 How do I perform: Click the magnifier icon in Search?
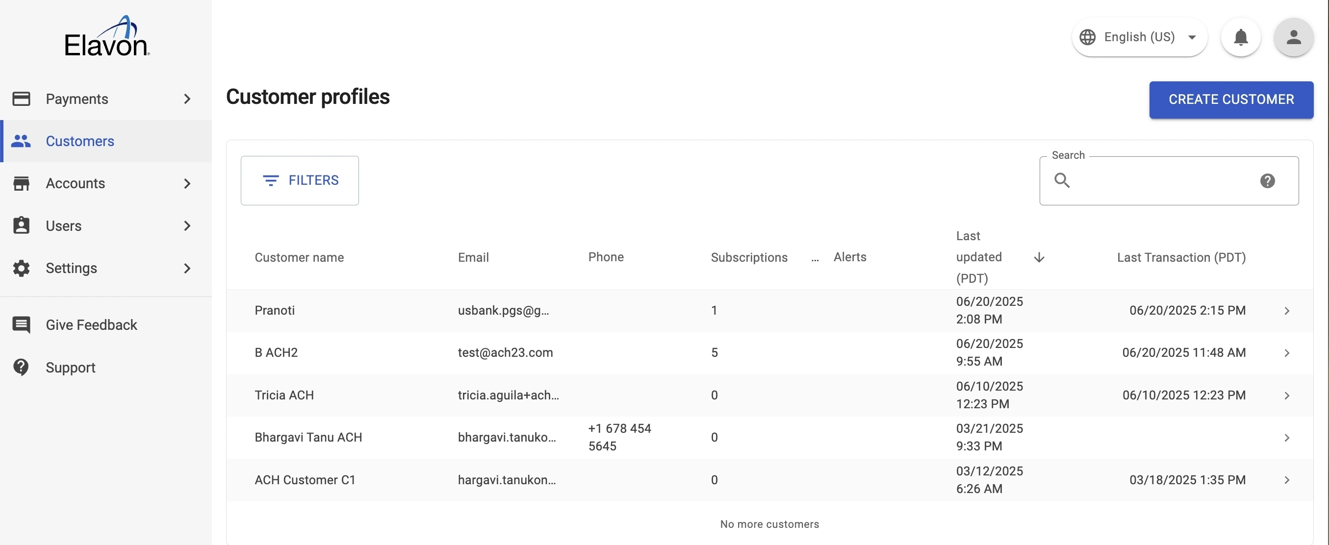pyautogui.click(x=1062, y=180)
